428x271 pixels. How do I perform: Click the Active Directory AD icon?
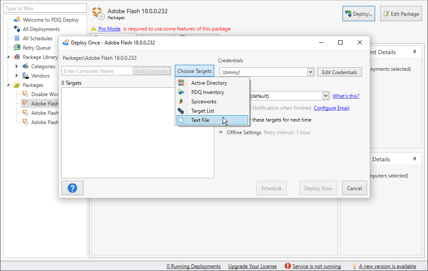tap(181, 83)
